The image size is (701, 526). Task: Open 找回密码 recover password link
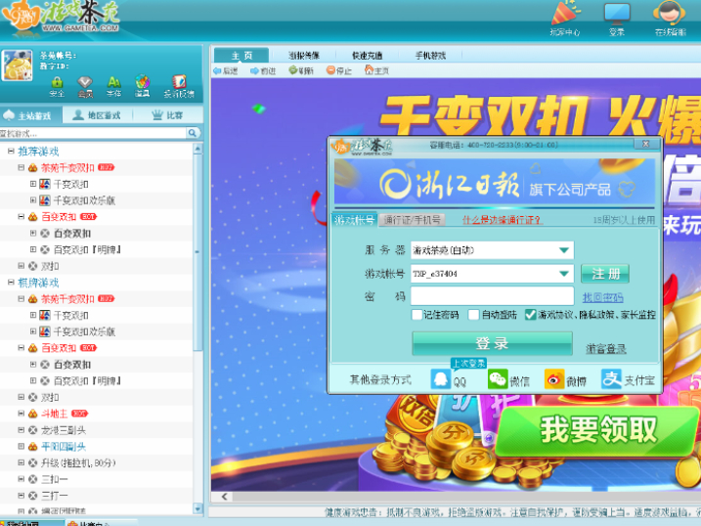[x=602, y=297]
